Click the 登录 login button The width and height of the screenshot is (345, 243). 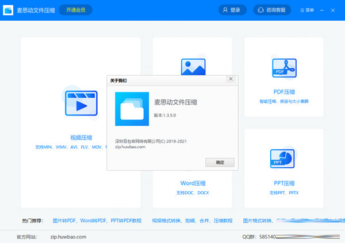click(x=232, y=10)
